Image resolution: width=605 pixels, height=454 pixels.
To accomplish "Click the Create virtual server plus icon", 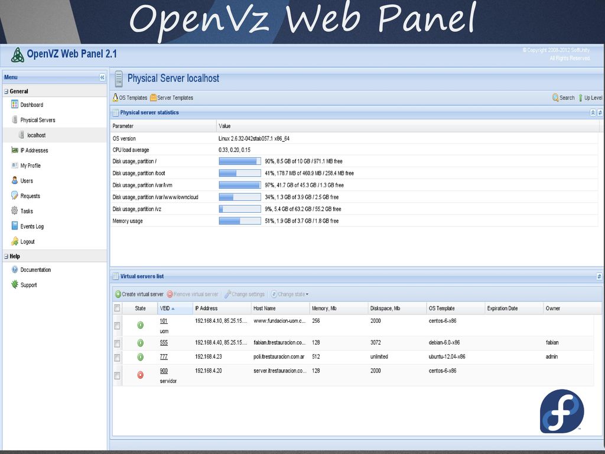I will (x=118, y=294).
